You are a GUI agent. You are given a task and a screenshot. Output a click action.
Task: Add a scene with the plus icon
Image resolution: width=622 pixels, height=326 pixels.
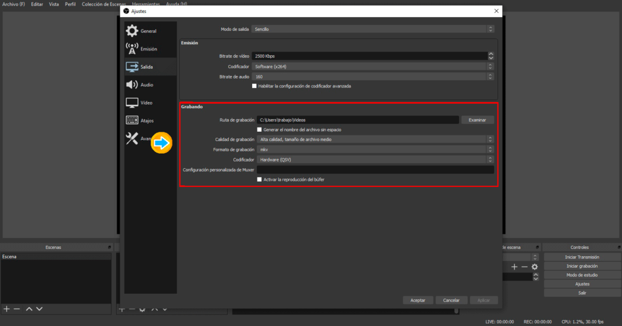pos(7,309)
